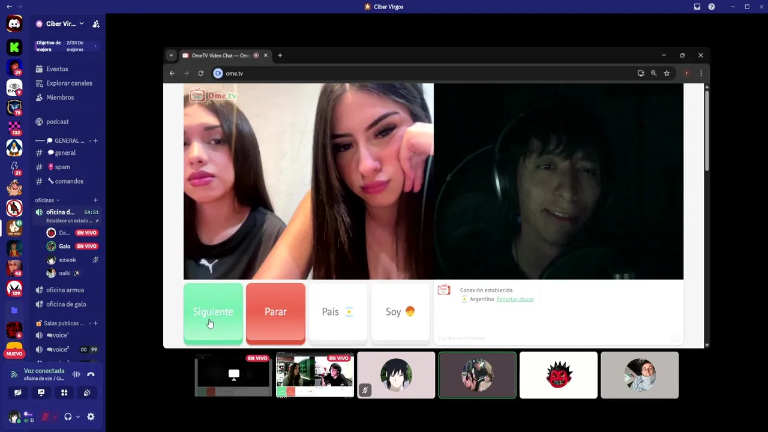Open microphone input options dropdown
Image resolution: width=768 pixels, height=432 pixels.
coord(55,417)
